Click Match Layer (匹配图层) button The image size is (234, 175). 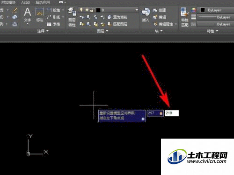117,24
